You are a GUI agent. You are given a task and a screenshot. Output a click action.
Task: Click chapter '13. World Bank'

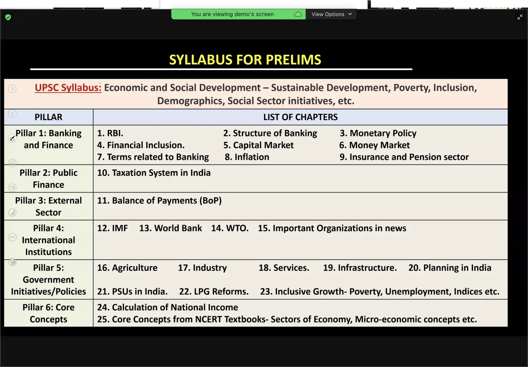coord(171,228)
